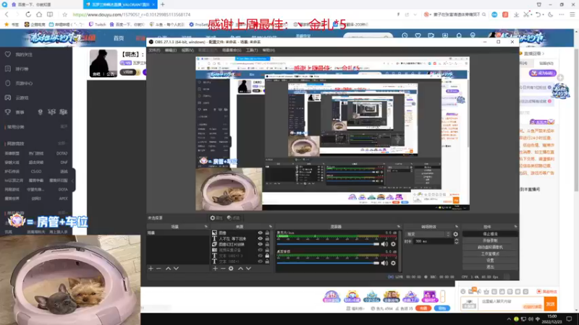Toggle lock on 人不在 text source
Image resolution: width=579 pixels, height=325 pixels.
(267, 238)
